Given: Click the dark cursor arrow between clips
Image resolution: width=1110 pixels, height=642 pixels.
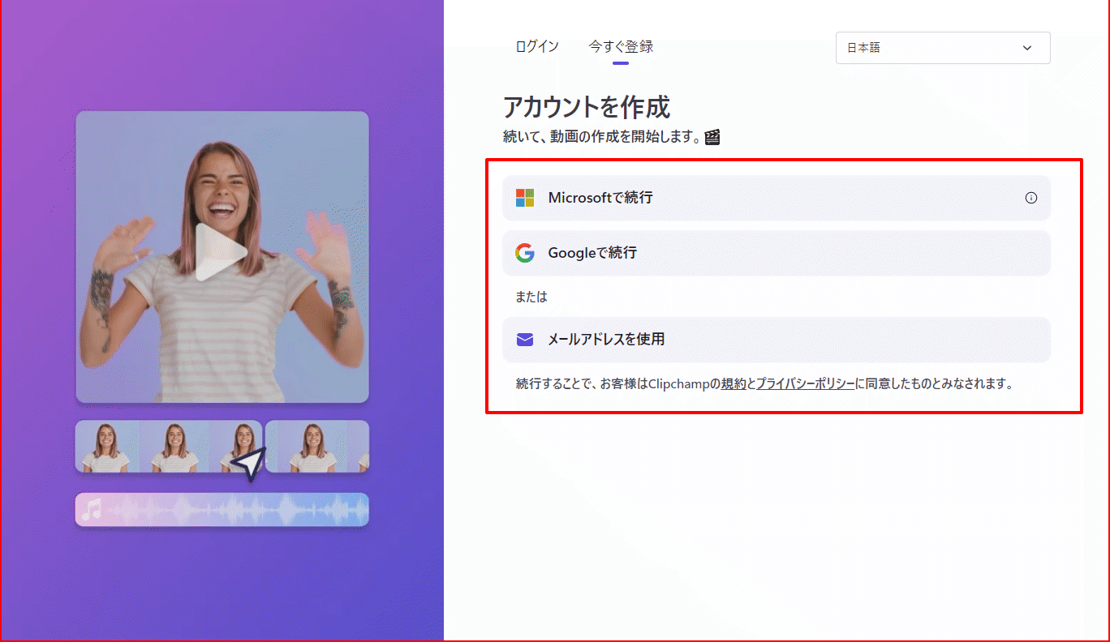Looking at the screenshot, I should coord(248,464).
